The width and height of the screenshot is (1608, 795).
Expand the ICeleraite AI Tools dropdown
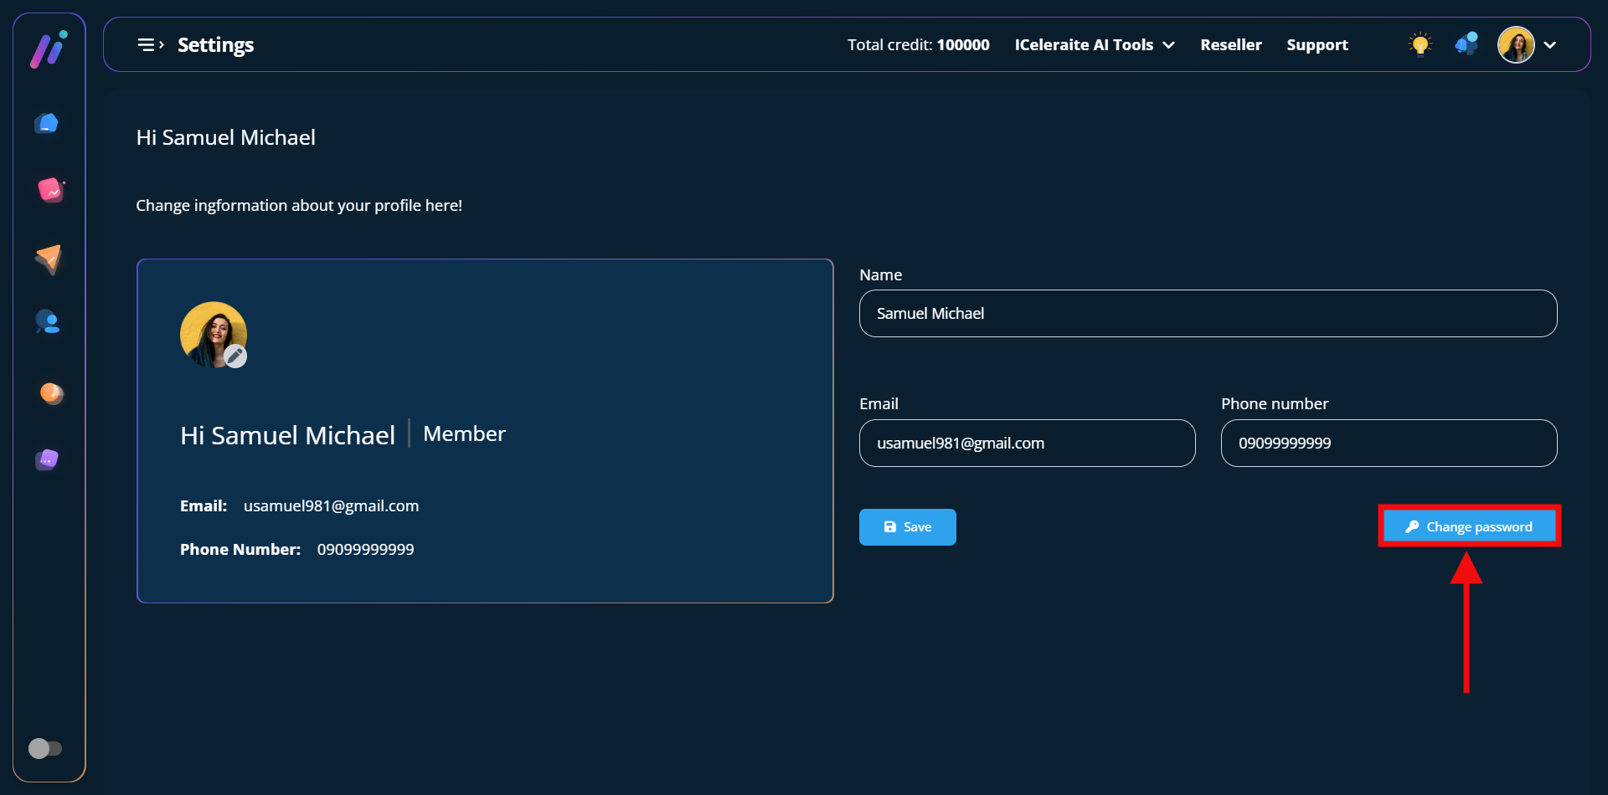pos(1094,45)
